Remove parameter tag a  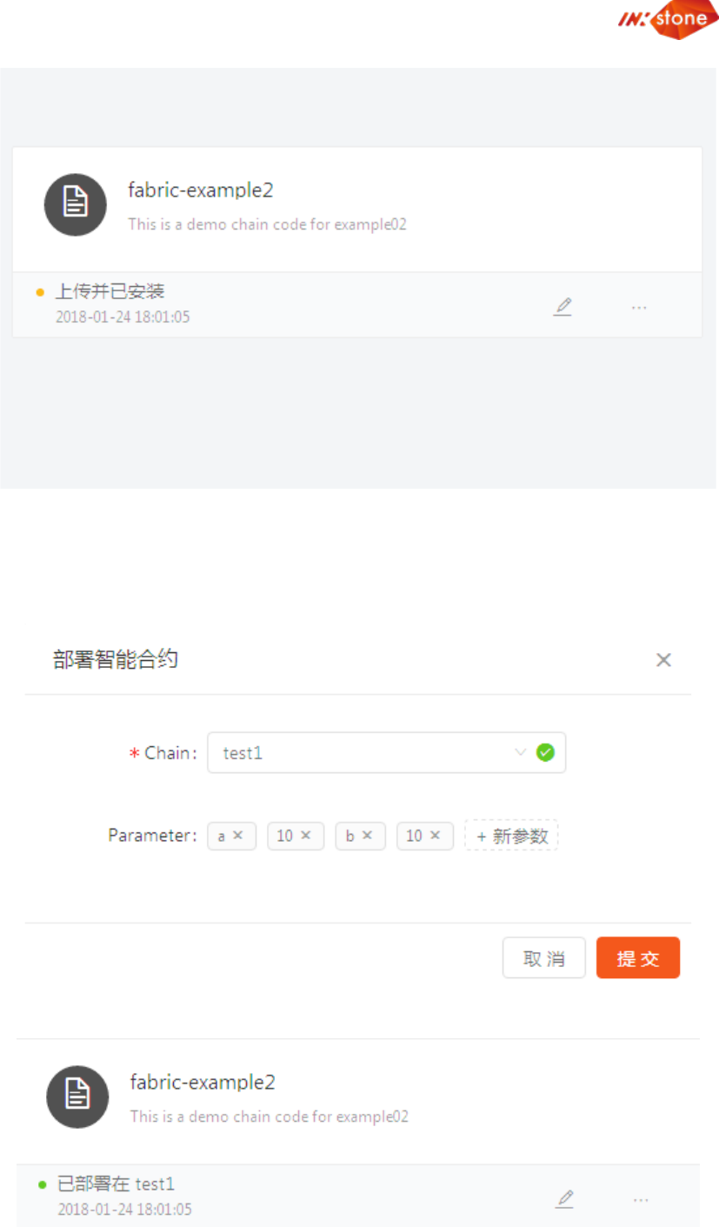pyautogui.click(x=238, y=835)
